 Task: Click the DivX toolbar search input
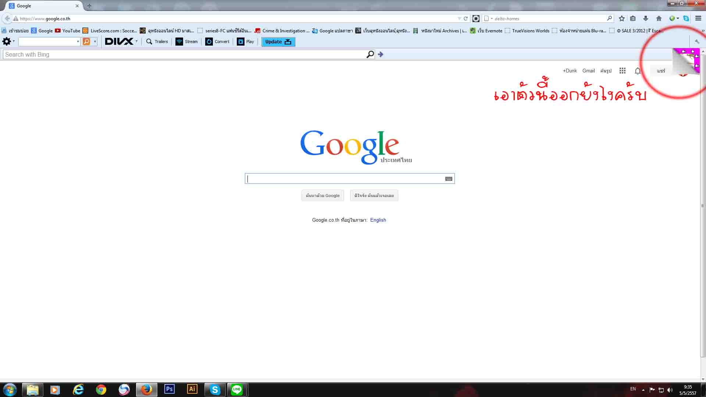[x=47, y=42]
